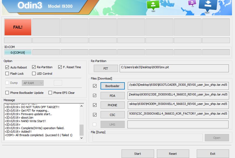Check the Phone Bootloader Update box

click(7, 93)
